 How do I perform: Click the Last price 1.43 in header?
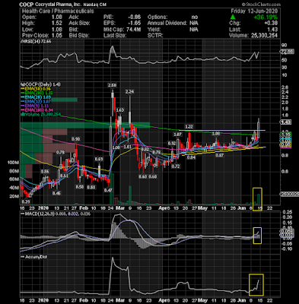pos(272,30)
